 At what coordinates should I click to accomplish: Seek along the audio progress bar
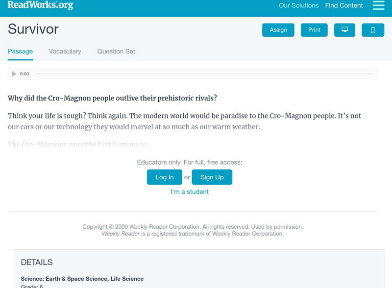(x=203, y=74)
